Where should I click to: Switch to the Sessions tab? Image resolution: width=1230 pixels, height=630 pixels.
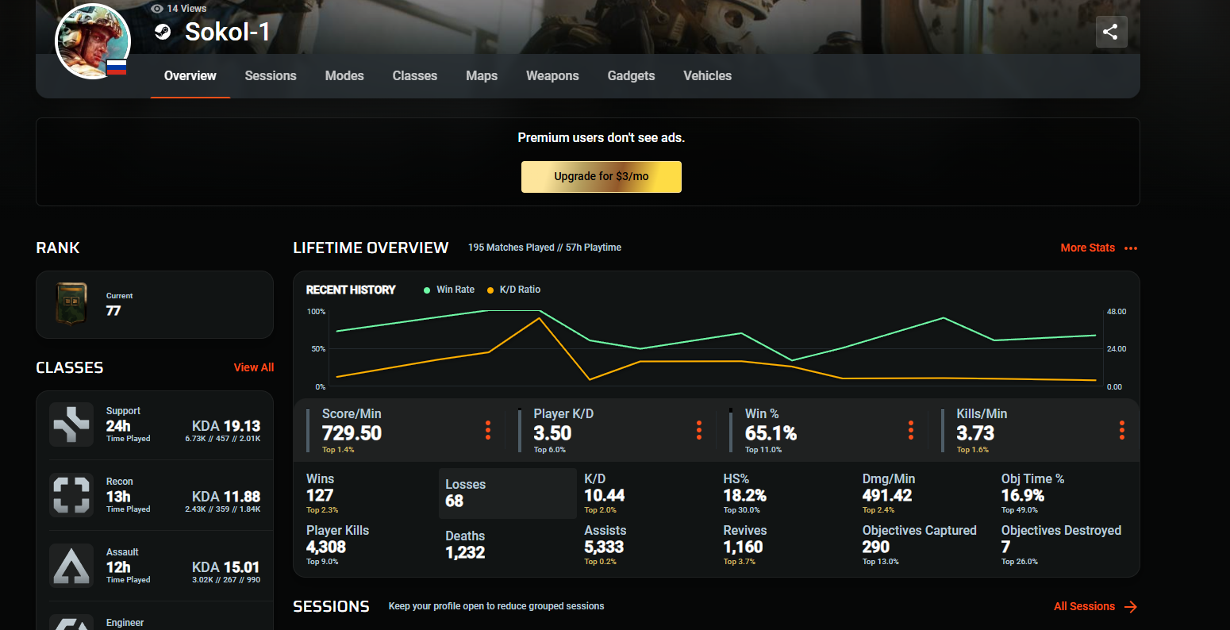coord(271,76)
